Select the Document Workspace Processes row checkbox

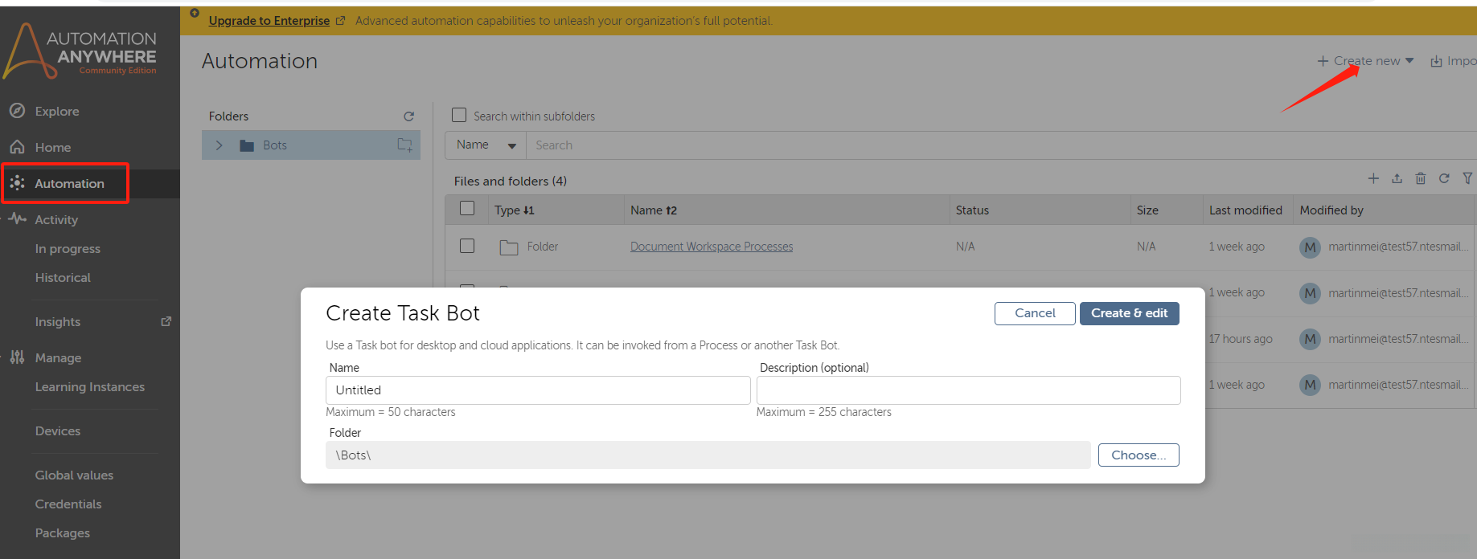[x=467, y=246]
